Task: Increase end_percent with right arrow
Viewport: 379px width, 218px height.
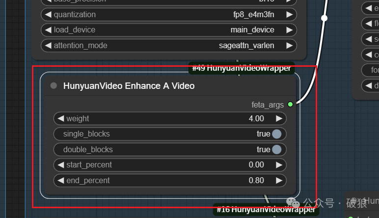Action: point(279,180)
